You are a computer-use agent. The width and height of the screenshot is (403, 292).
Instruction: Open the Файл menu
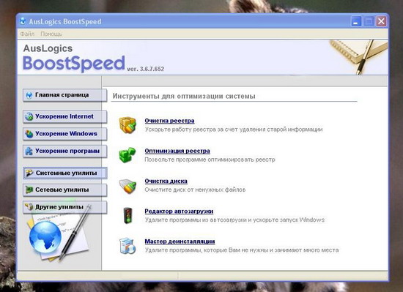point(27,34)
